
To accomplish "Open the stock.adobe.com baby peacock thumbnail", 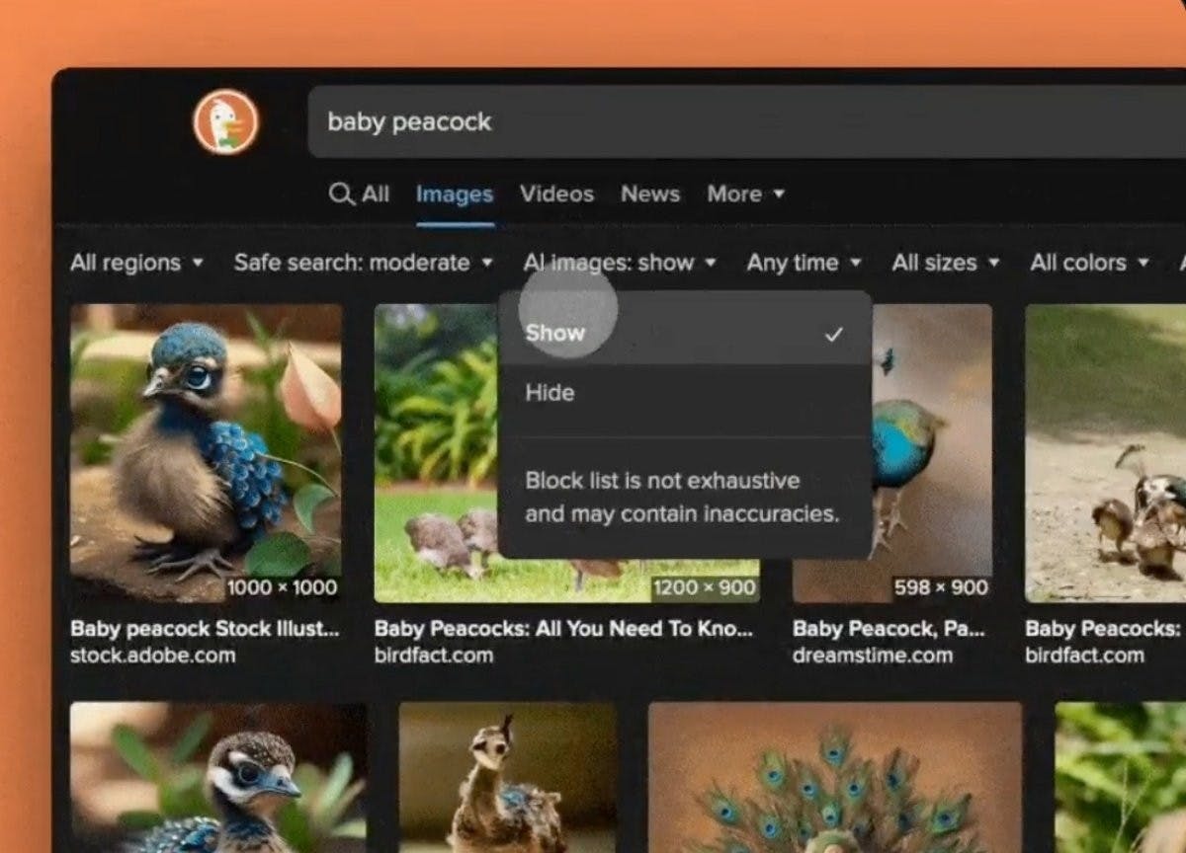I will [x=206, y=453].
